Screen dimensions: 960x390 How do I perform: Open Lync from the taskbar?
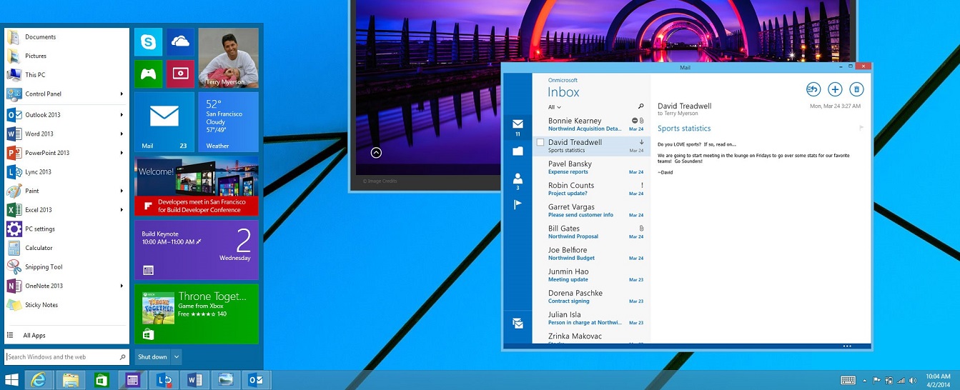click(163, 380)
